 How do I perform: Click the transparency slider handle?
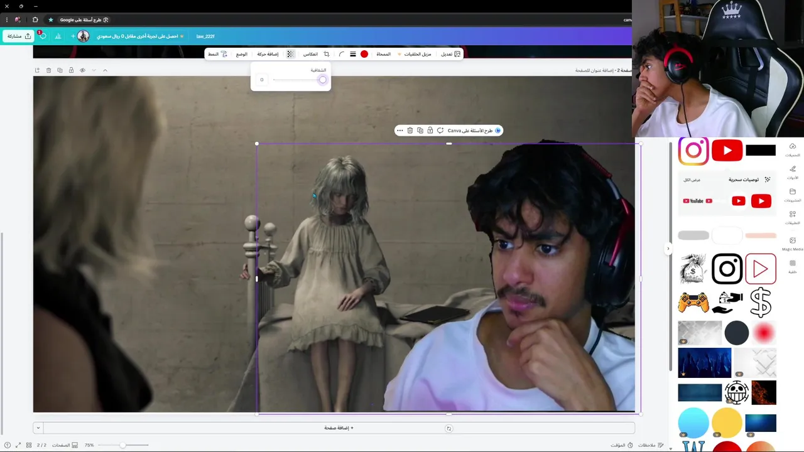point(322,80)
